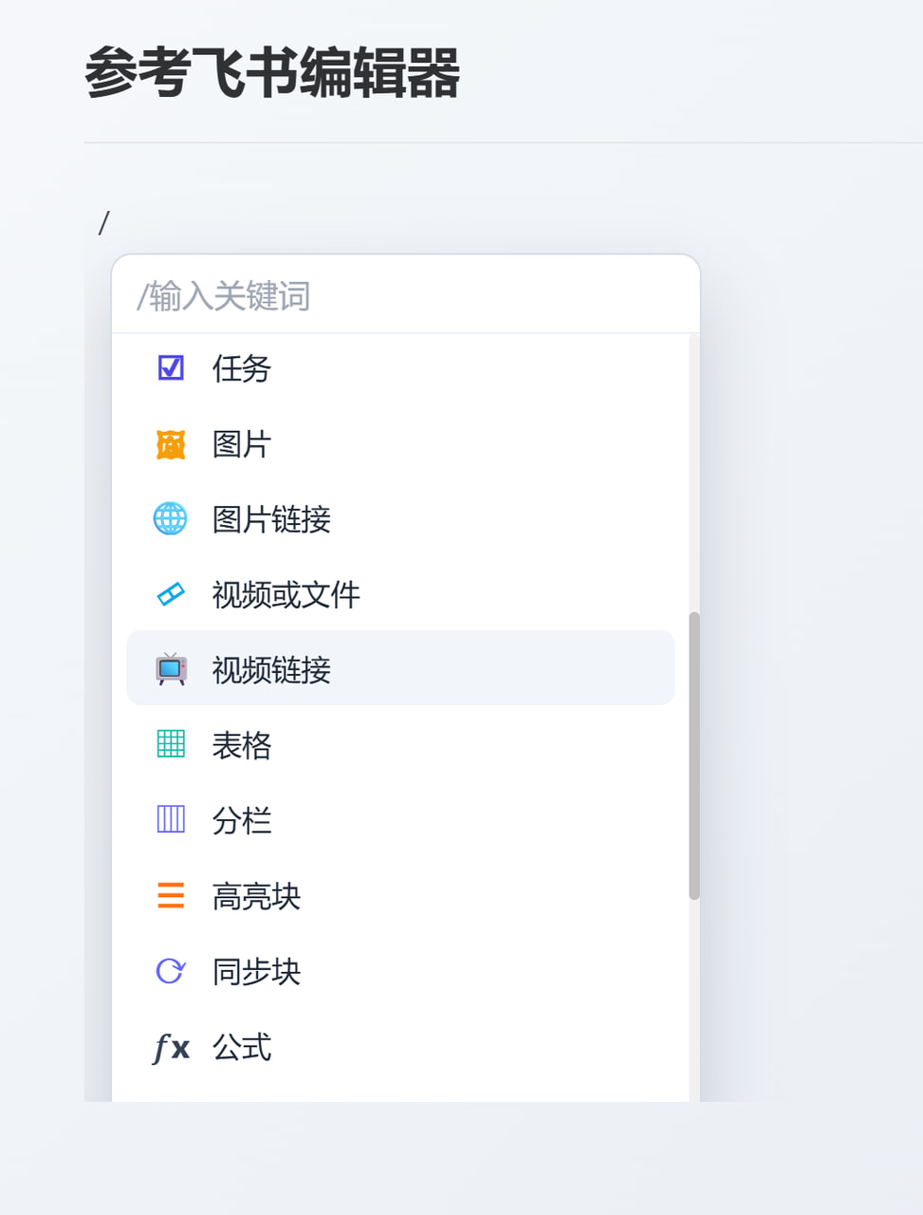This screenshot has width=923, height=1215.
Task: Select the 任务 menu entry
Action: click(400, 367)
